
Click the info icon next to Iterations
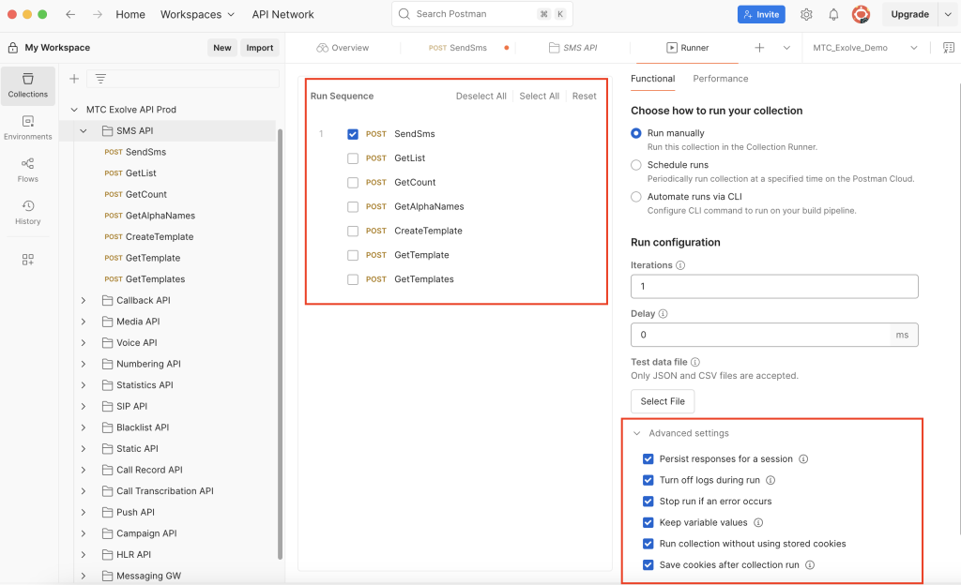[680, 265]
